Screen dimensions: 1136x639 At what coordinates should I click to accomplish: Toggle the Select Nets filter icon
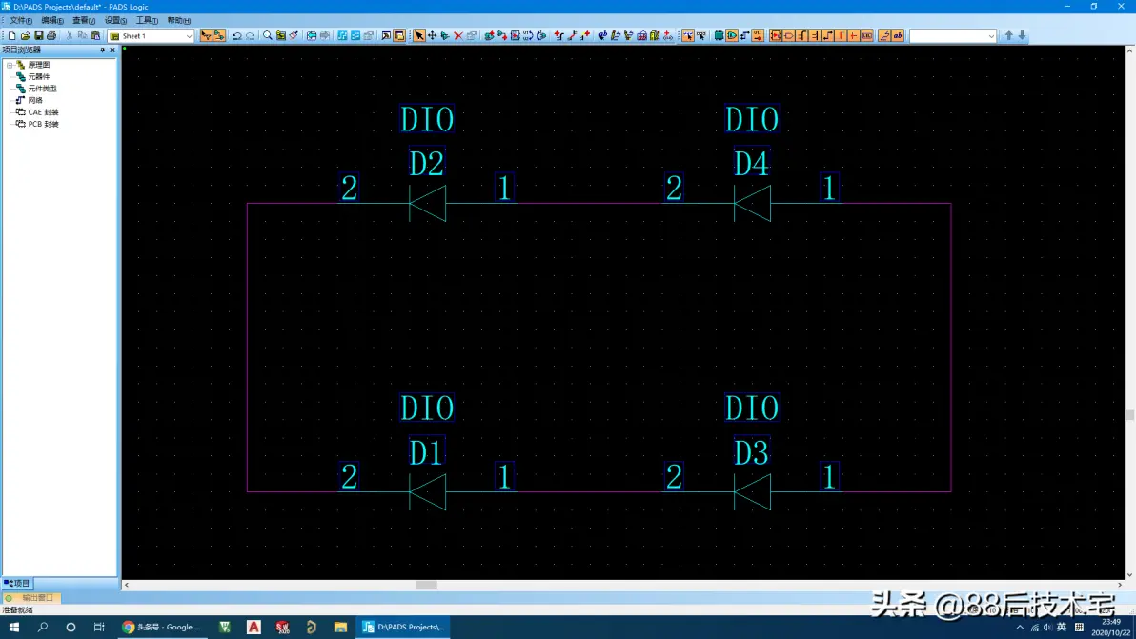click(744, 35)
